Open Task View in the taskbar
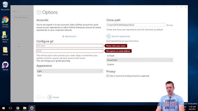This screenshot has height=111, width=198. tap(11, 108)
